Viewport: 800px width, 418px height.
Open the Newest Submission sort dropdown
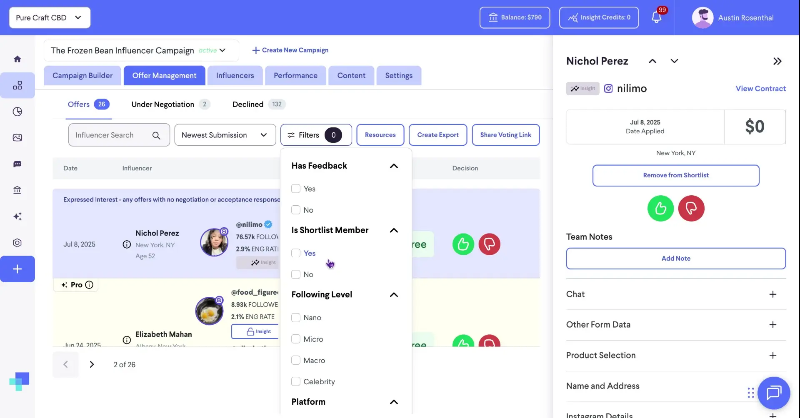(225, 134)
